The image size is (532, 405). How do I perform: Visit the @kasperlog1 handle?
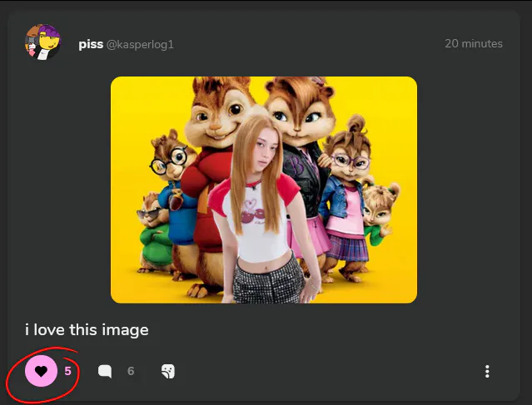140,44
